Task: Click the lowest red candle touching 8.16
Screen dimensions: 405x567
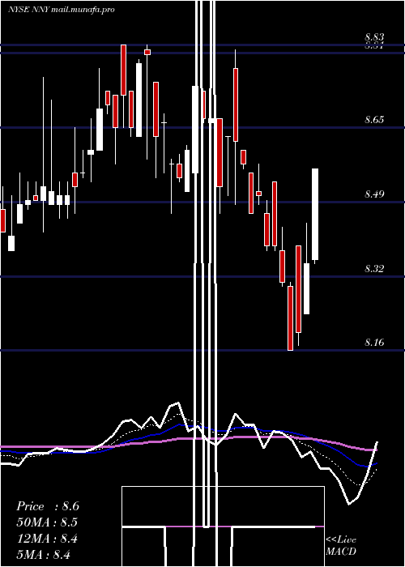Action: click(x=290, y=318)
